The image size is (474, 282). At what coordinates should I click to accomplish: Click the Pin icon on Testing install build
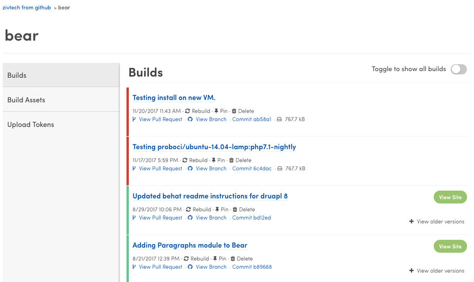pos(216,111)
